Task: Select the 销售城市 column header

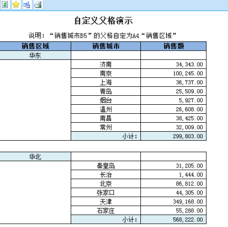Action: click(x=106, y=46)
